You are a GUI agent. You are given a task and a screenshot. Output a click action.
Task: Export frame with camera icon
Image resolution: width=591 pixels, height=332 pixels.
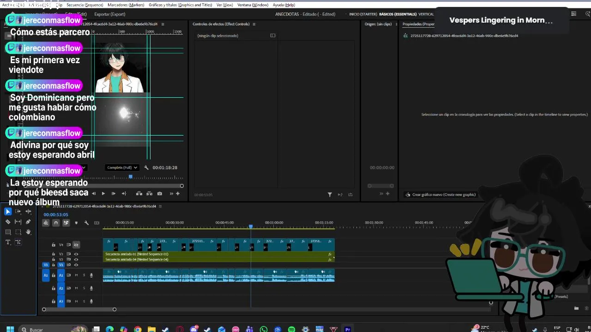tap(159, 194)
